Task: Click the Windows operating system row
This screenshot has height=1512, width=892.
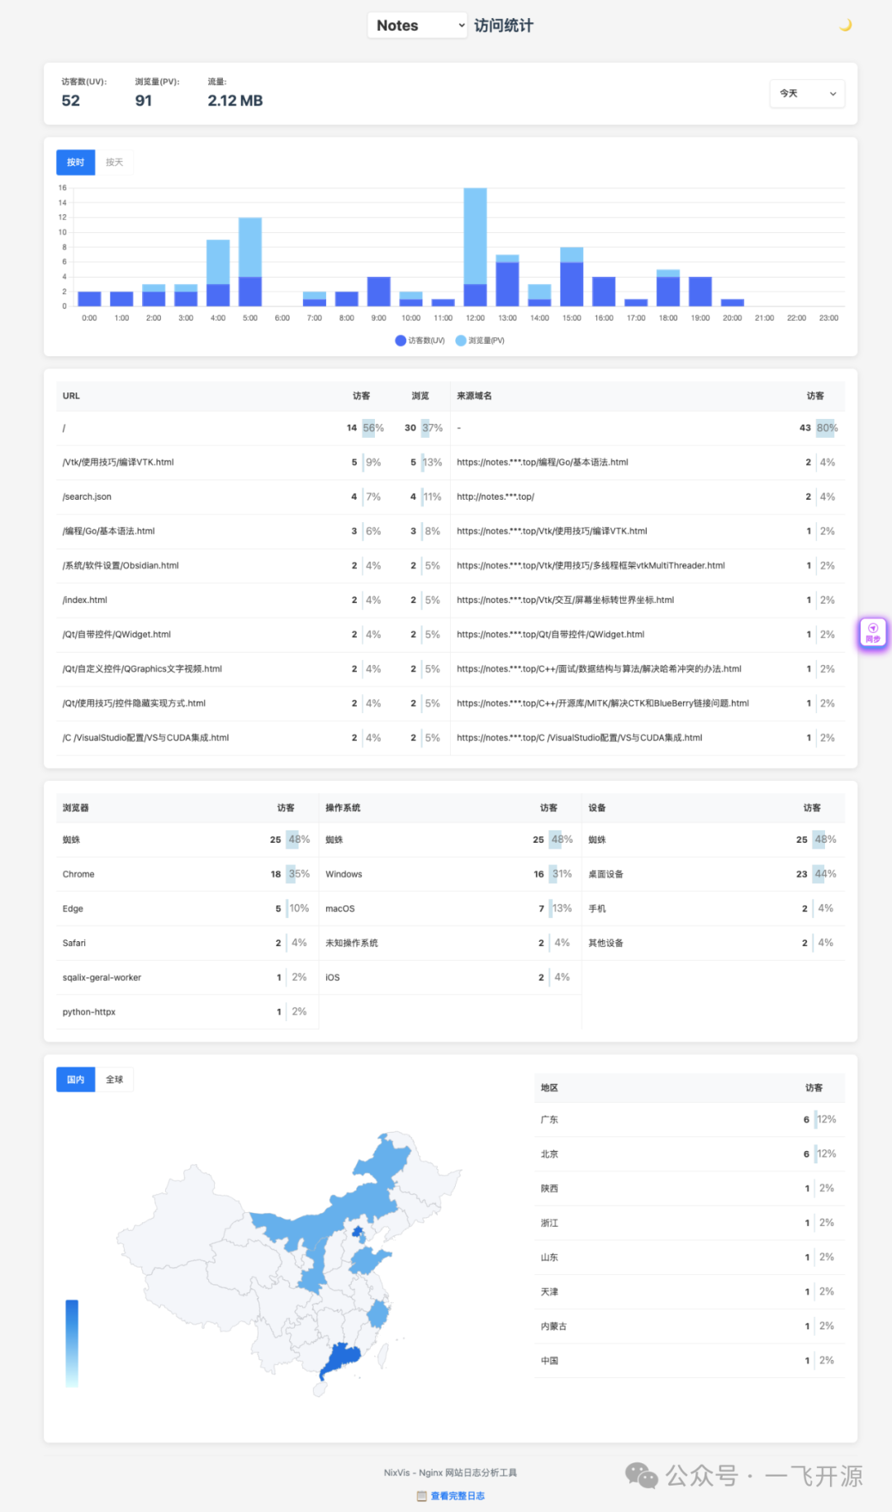Action: pyautogui.click(x=450, y=874)
